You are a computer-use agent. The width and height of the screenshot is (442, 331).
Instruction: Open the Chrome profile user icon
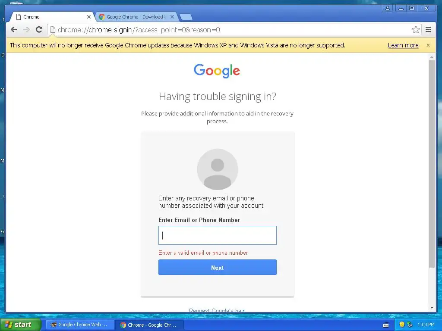[388, 9]
